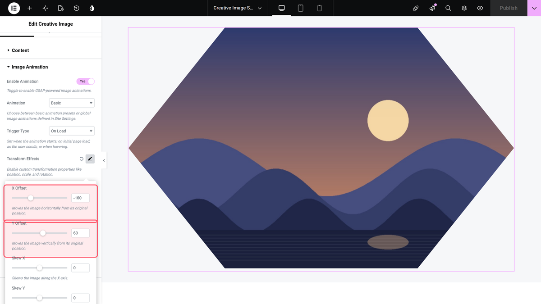
Task: Click the Edit Creative Image panel title
Action: coord(50,24)
